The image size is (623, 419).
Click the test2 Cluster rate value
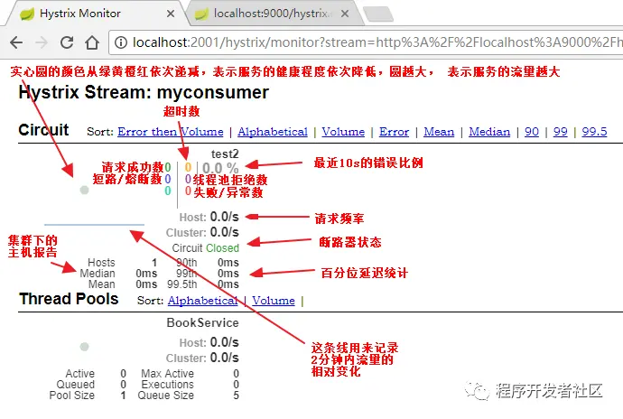[x=225, y=232]
